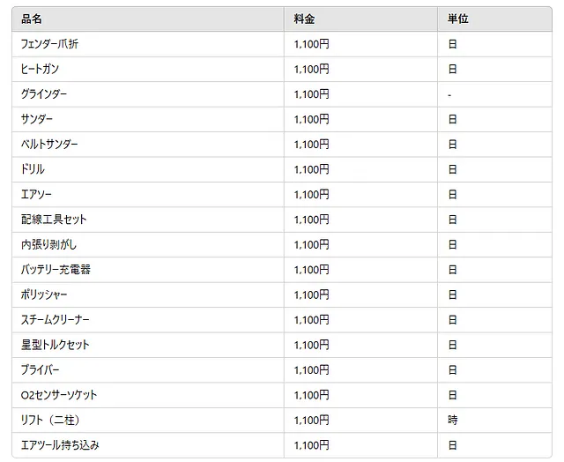Screen dimensions: 564x462
Task: Click the 内張り剥がし item cell
Action: (148, 245)
